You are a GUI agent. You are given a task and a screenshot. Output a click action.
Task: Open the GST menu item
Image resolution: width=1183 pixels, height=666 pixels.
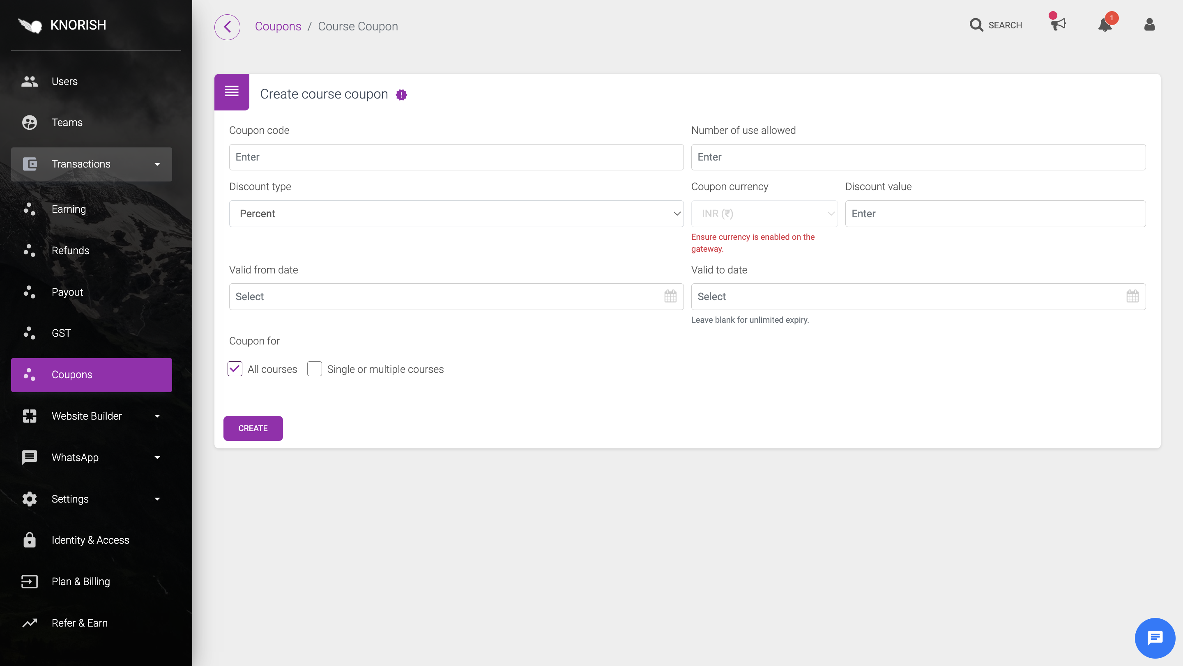pos(91,333)
